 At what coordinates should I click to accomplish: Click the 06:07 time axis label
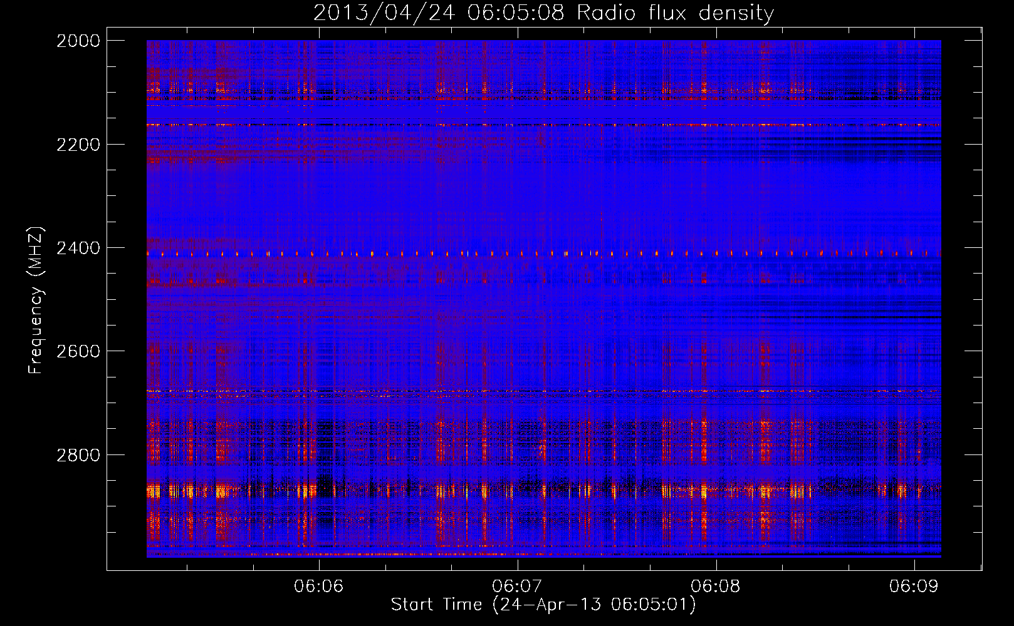(517, 587)
